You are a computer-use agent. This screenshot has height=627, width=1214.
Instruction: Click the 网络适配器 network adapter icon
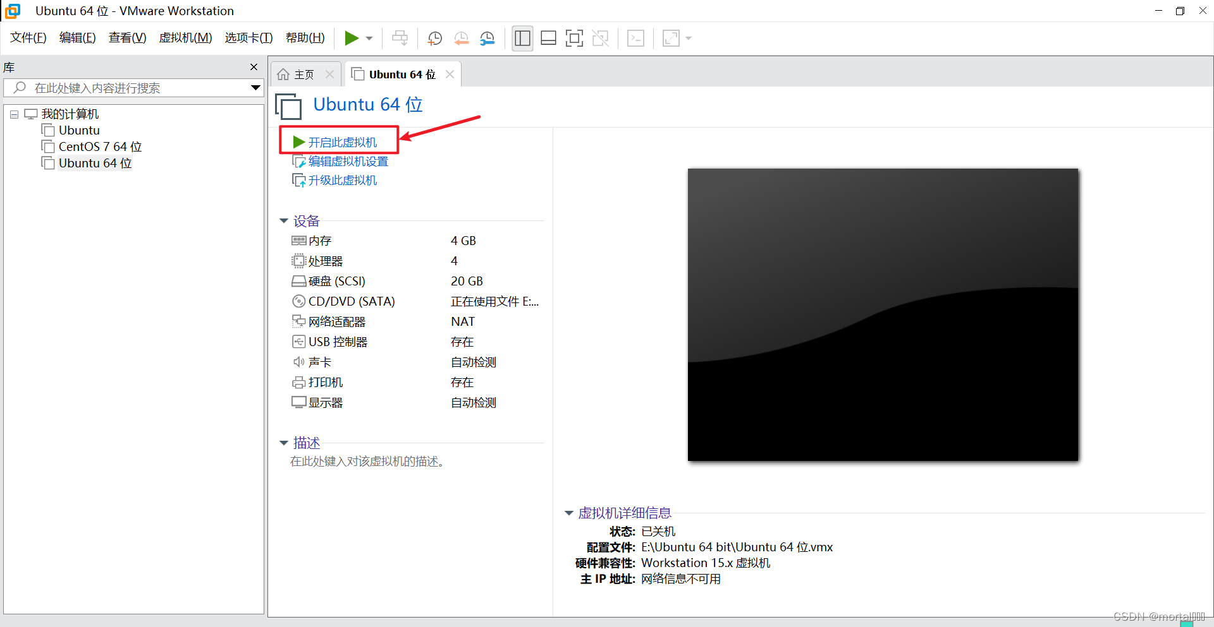pyautogui.click(x=298, y=321)
